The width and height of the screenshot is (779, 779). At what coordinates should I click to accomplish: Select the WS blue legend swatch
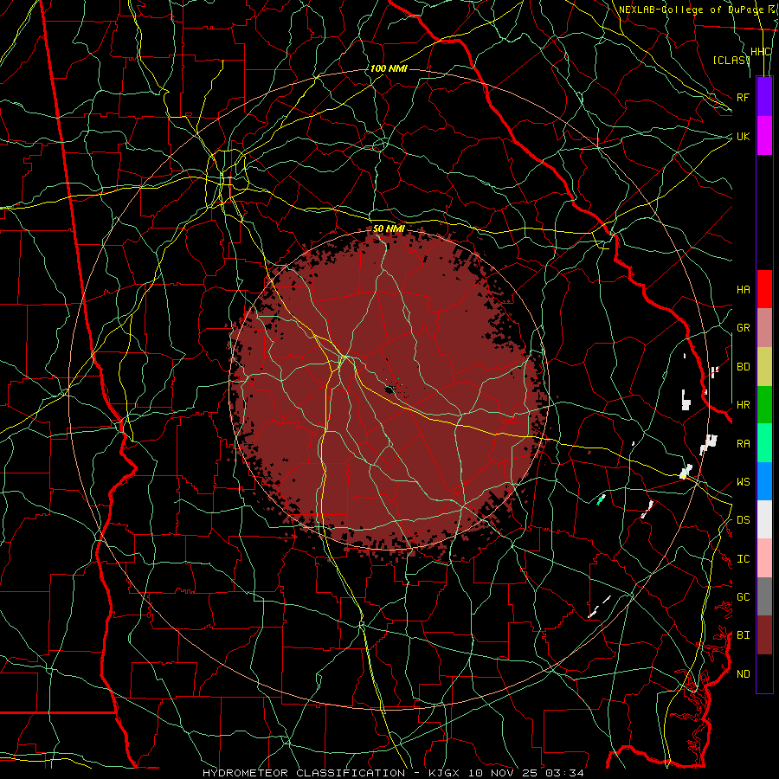[764, 481]
